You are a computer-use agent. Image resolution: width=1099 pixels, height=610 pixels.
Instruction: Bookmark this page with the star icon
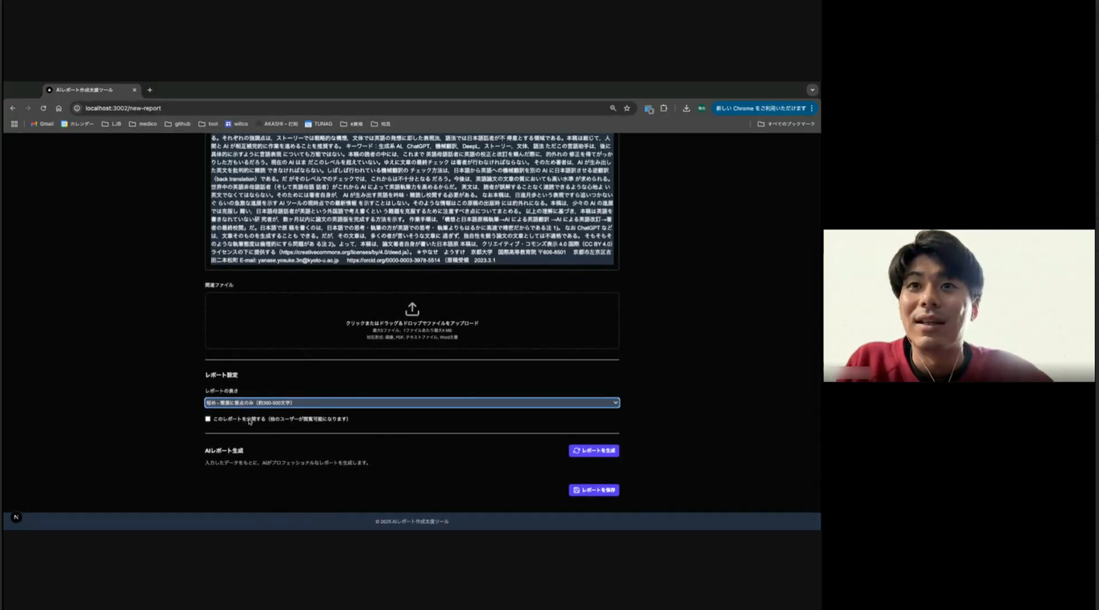pos(627,108)
